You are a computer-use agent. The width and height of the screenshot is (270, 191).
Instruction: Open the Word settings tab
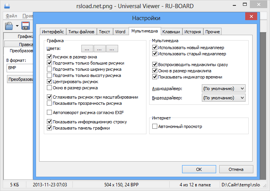(120, 32)
